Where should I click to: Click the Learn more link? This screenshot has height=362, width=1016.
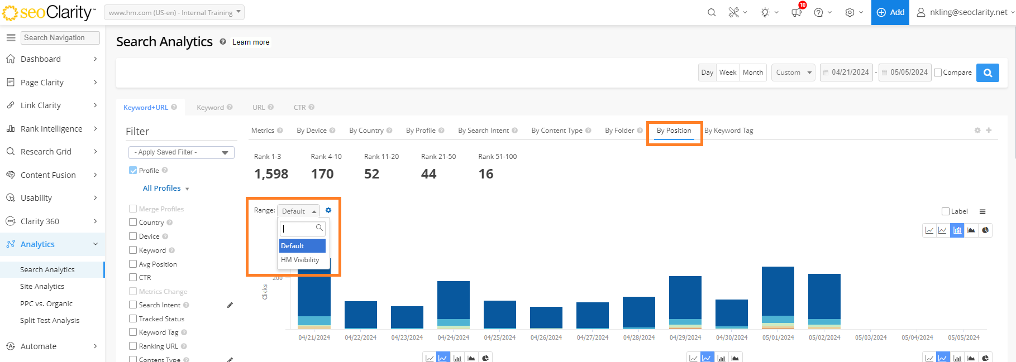[x=251, y=42]
